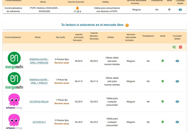Image resolution: width=190 pixels, height=131 pixels.
Task: Click Verde header in free market table
Action: tap(163, 36)
